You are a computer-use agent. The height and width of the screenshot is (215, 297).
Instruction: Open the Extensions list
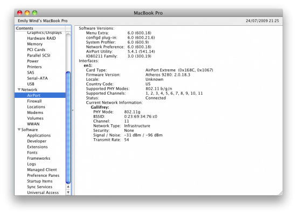pos(37,147)
